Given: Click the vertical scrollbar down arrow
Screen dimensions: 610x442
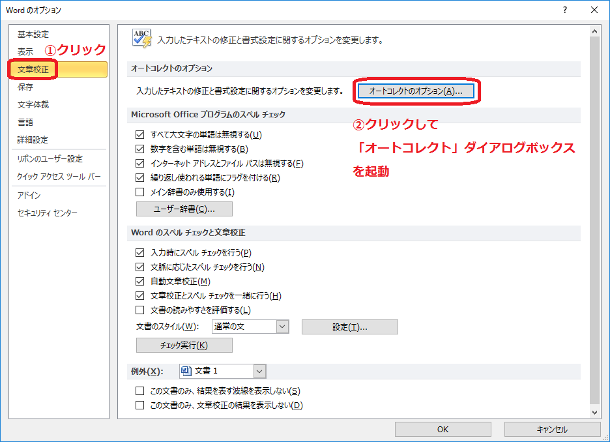Looking at the screenshot, I should tap(594, 412).
